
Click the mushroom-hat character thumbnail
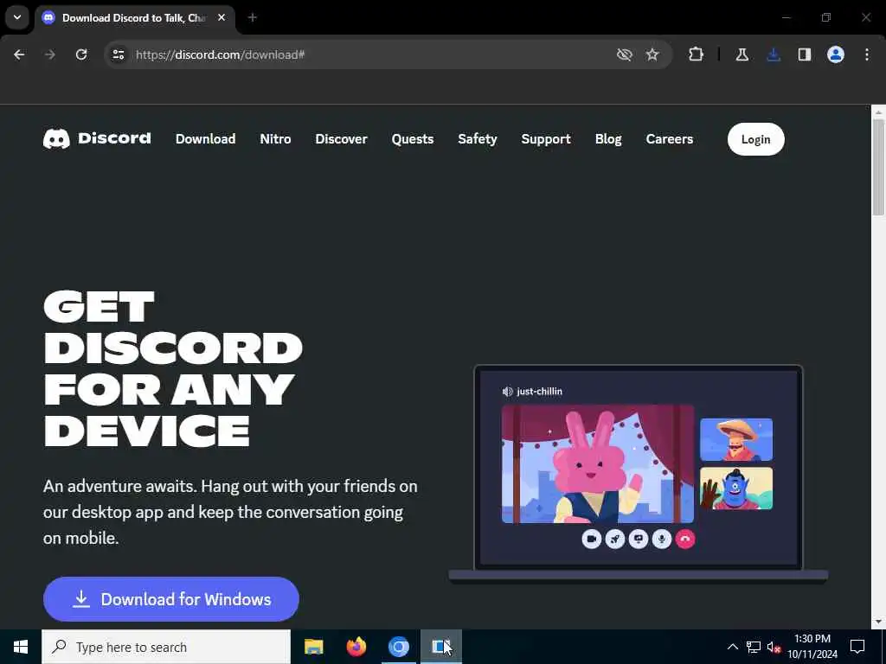(736, 439)
